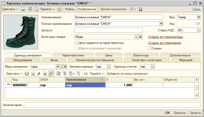The width and height of the screenshot is (204, 117).
Task: Click the Copy row icon in table toolbar
Action: tap(33, 74)
